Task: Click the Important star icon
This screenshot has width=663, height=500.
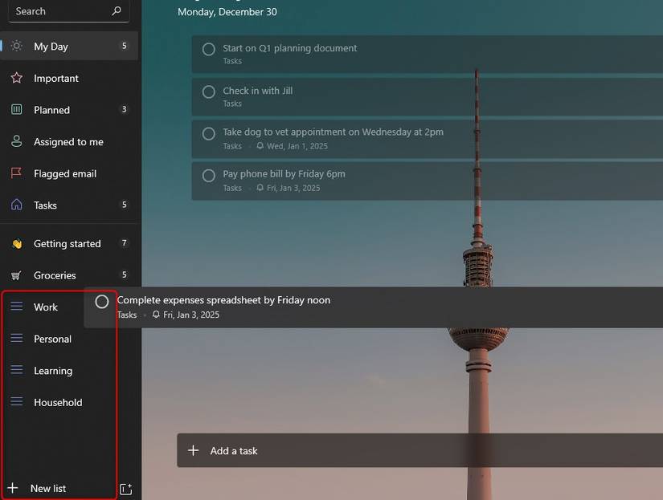Action: tap(16, 78)
